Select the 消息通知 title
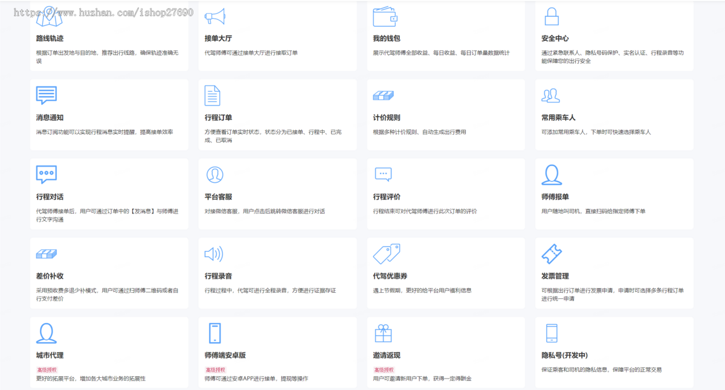This screenshot has height=390, width=725. tap(50, 118)
